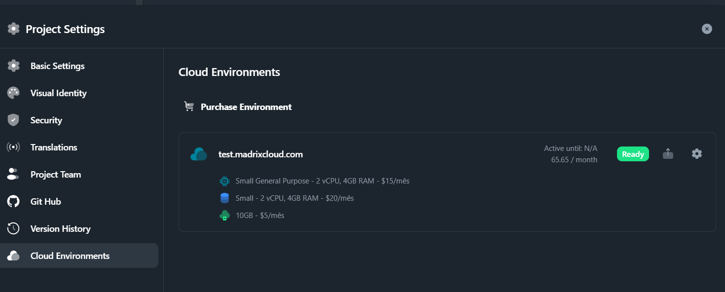Select the Cloud Environments menu item
Image resolution: width=725 pixels, height=292 pixels.
tap(70, 255)
